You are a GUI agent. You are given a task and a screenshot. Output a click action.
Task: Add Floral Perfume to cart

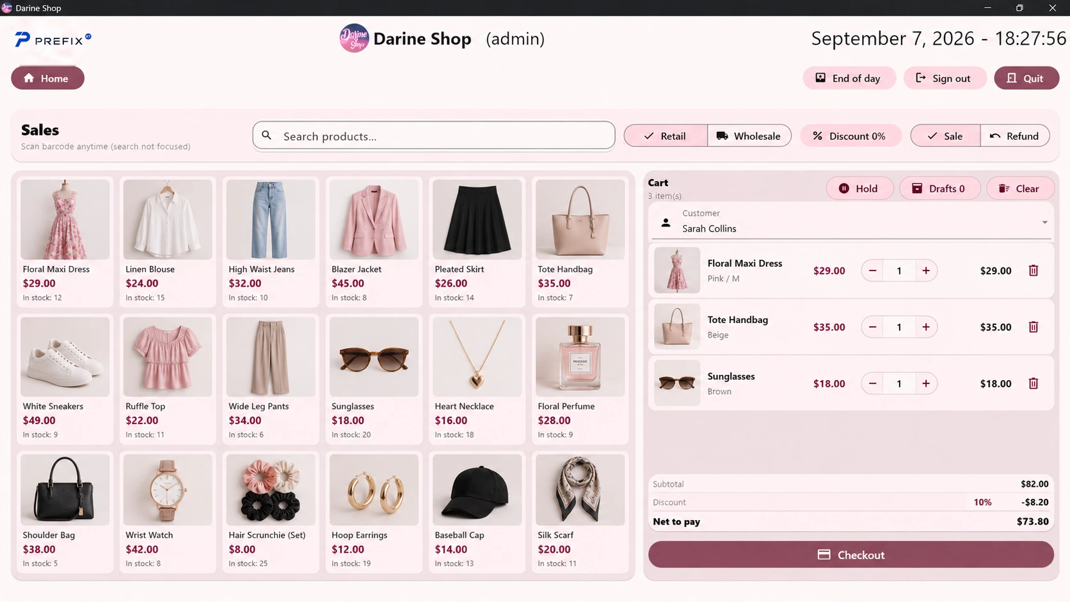pyautogui.click(x=580, y=379)
